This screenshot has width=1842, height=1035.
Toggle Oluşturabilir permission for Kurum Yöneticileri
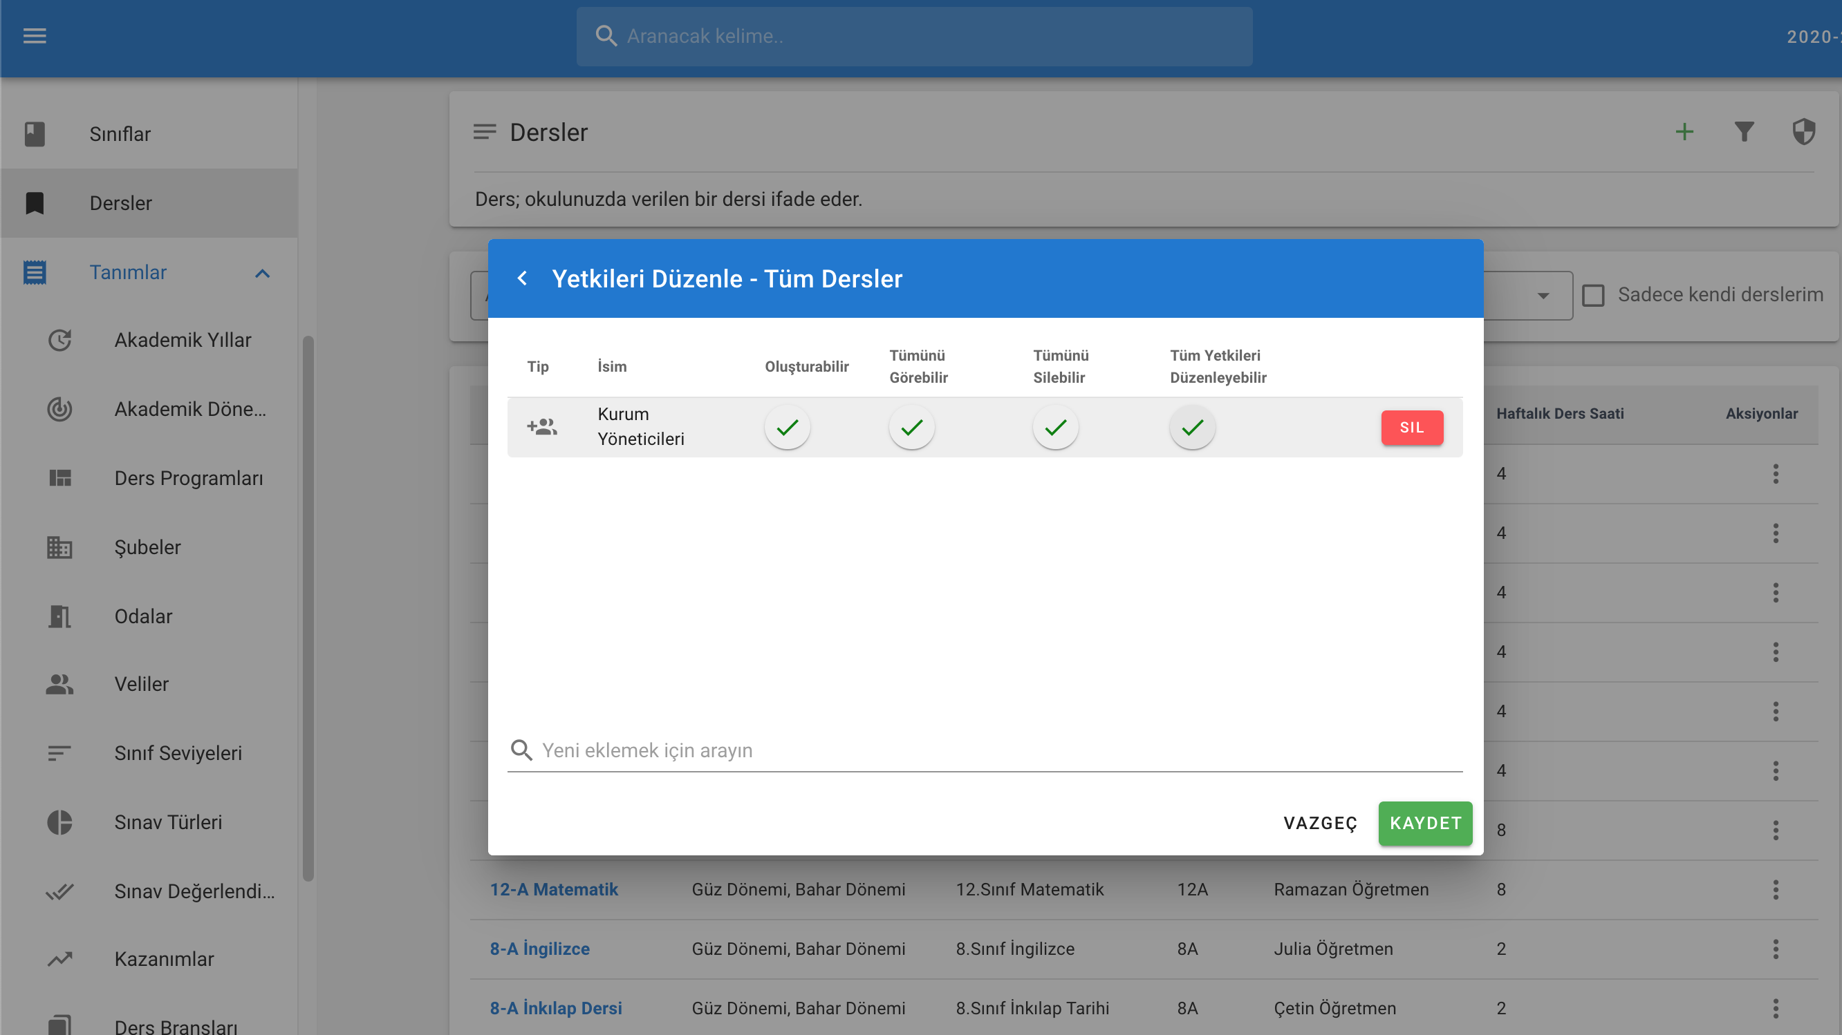click(x=788, y=428)
